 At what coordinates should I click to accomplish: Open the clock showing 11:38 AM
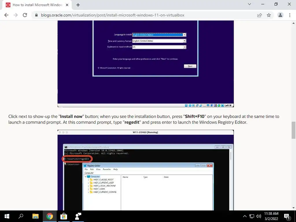pyautogui.click(x=271, y=216)
